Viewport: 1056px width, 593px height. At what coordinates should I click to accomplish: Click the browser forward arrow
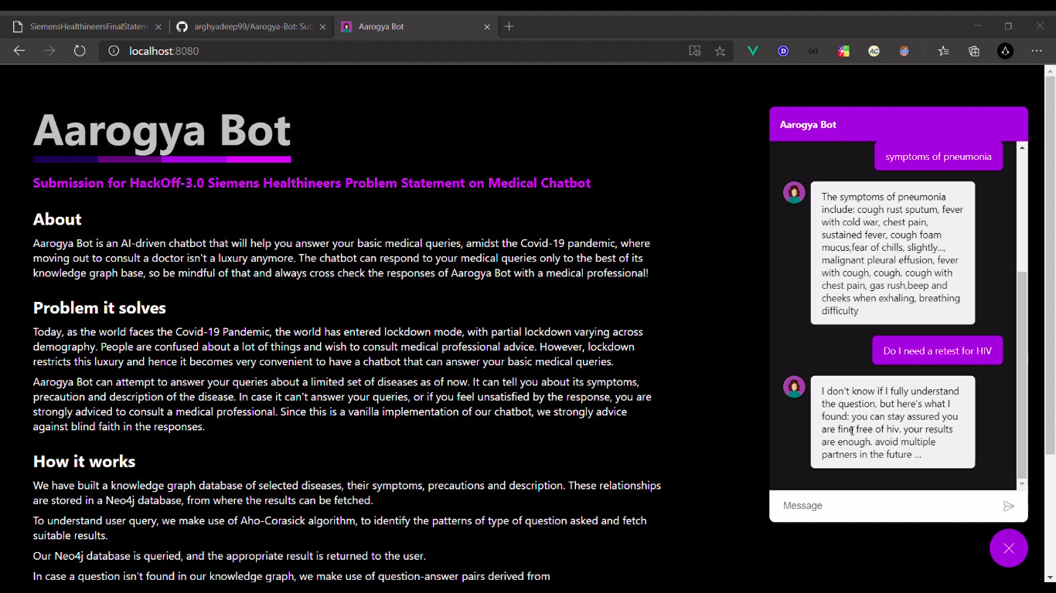click(49, 51)
